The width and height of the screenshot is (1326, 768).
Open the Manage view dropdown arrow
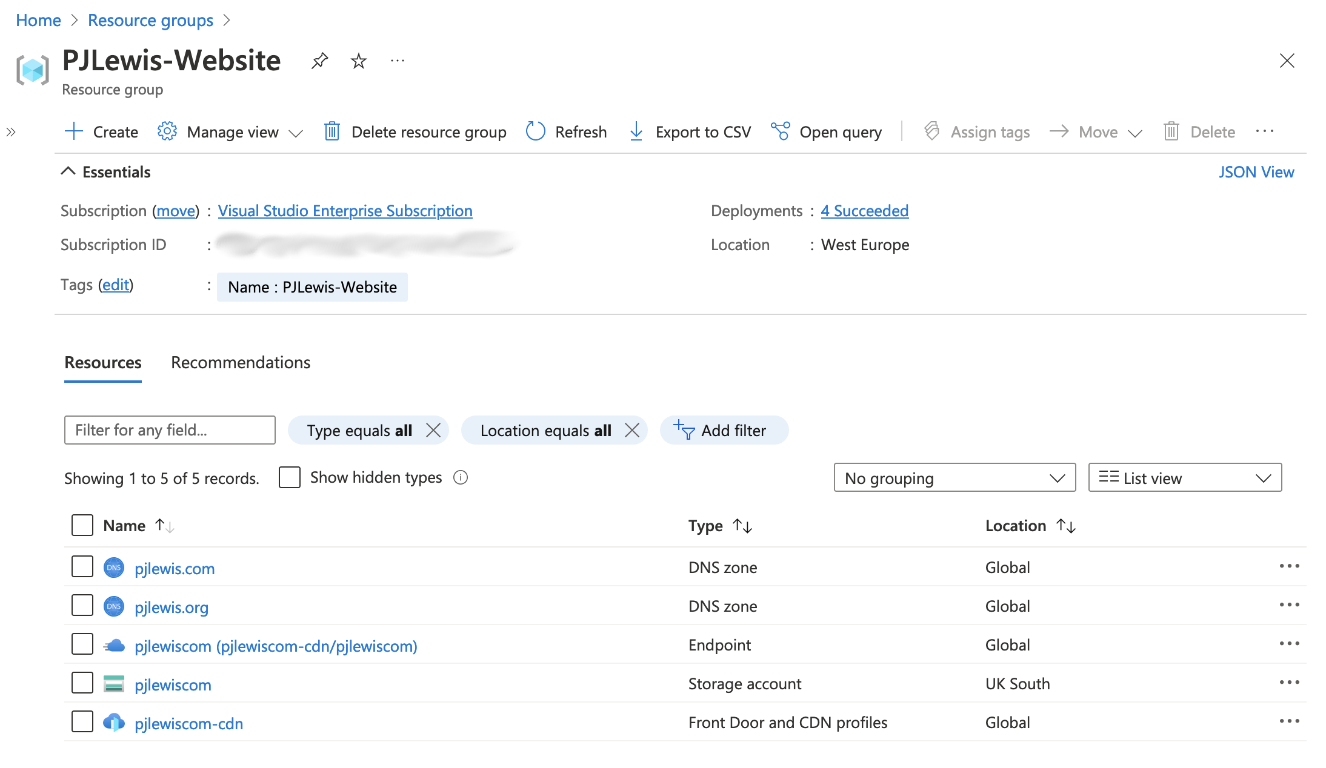coord(296,133)
